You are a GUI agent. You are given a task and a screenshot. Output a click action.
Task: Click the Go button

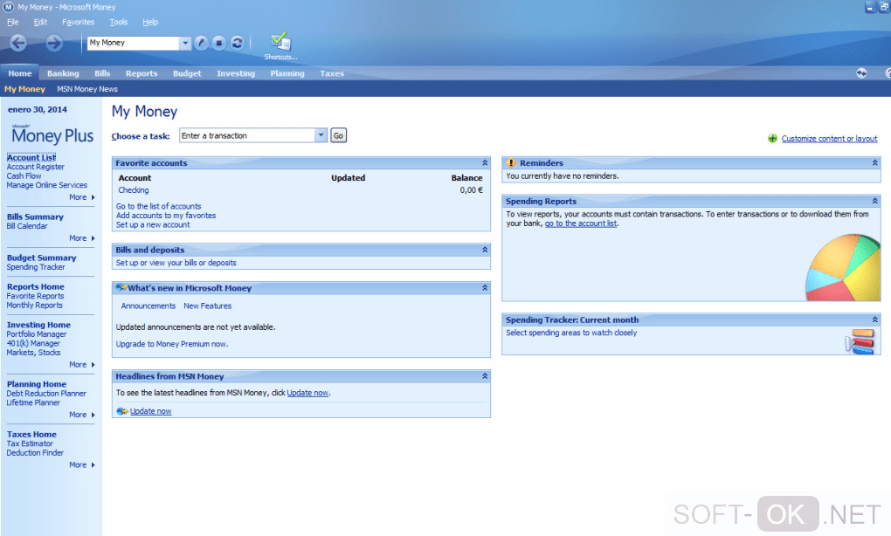pyautogui.click(x=338, y=135)
